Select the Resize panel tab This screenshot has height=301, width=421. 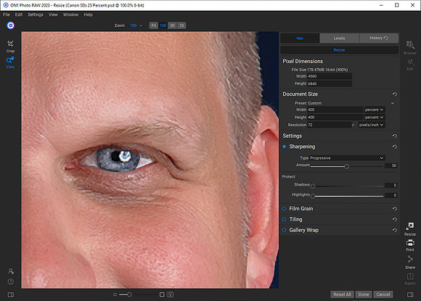[x=339, y=50]
